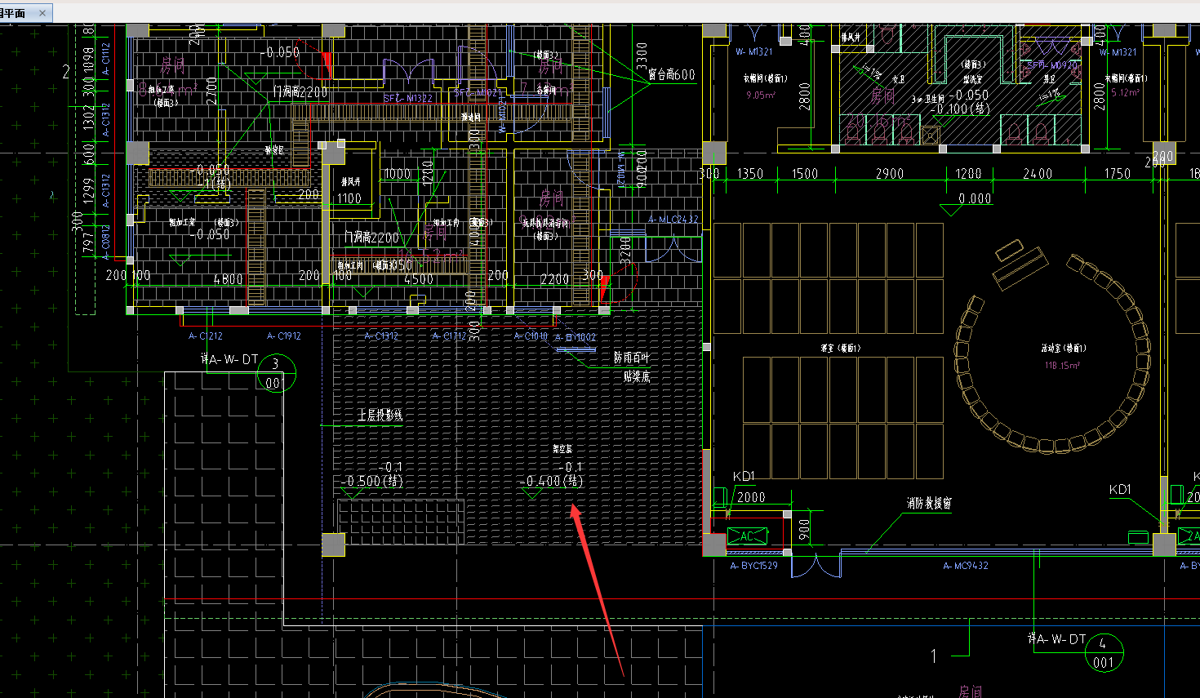Pick the A-BY1002 louver label
The height and width of the screenshot is (698, 1200).
click(x=576, y=337)
